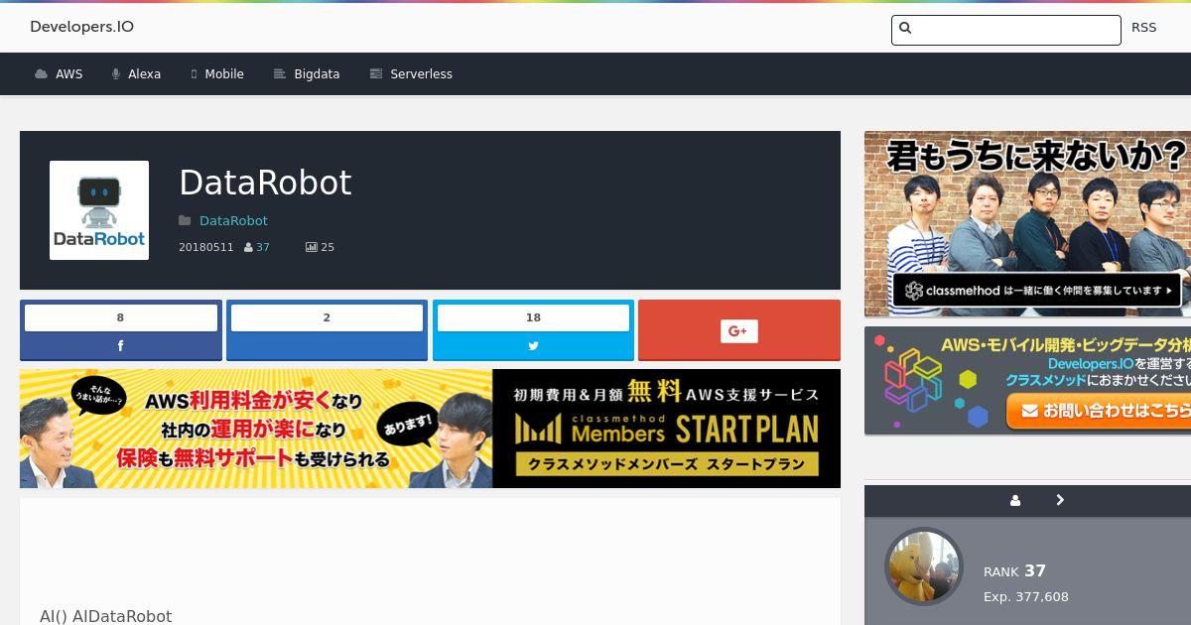Screen dimensions: 1191x625
Task: Open the AWS mobile development inquiry banner
Action: point(1027,381)
